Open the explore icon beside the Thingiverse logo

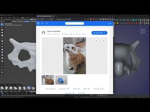click(42, 23)
